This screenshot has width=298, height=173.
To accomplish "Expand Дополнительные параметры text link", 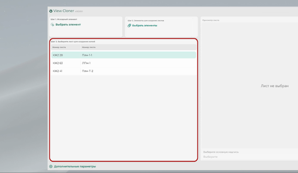I will (75, 166).
